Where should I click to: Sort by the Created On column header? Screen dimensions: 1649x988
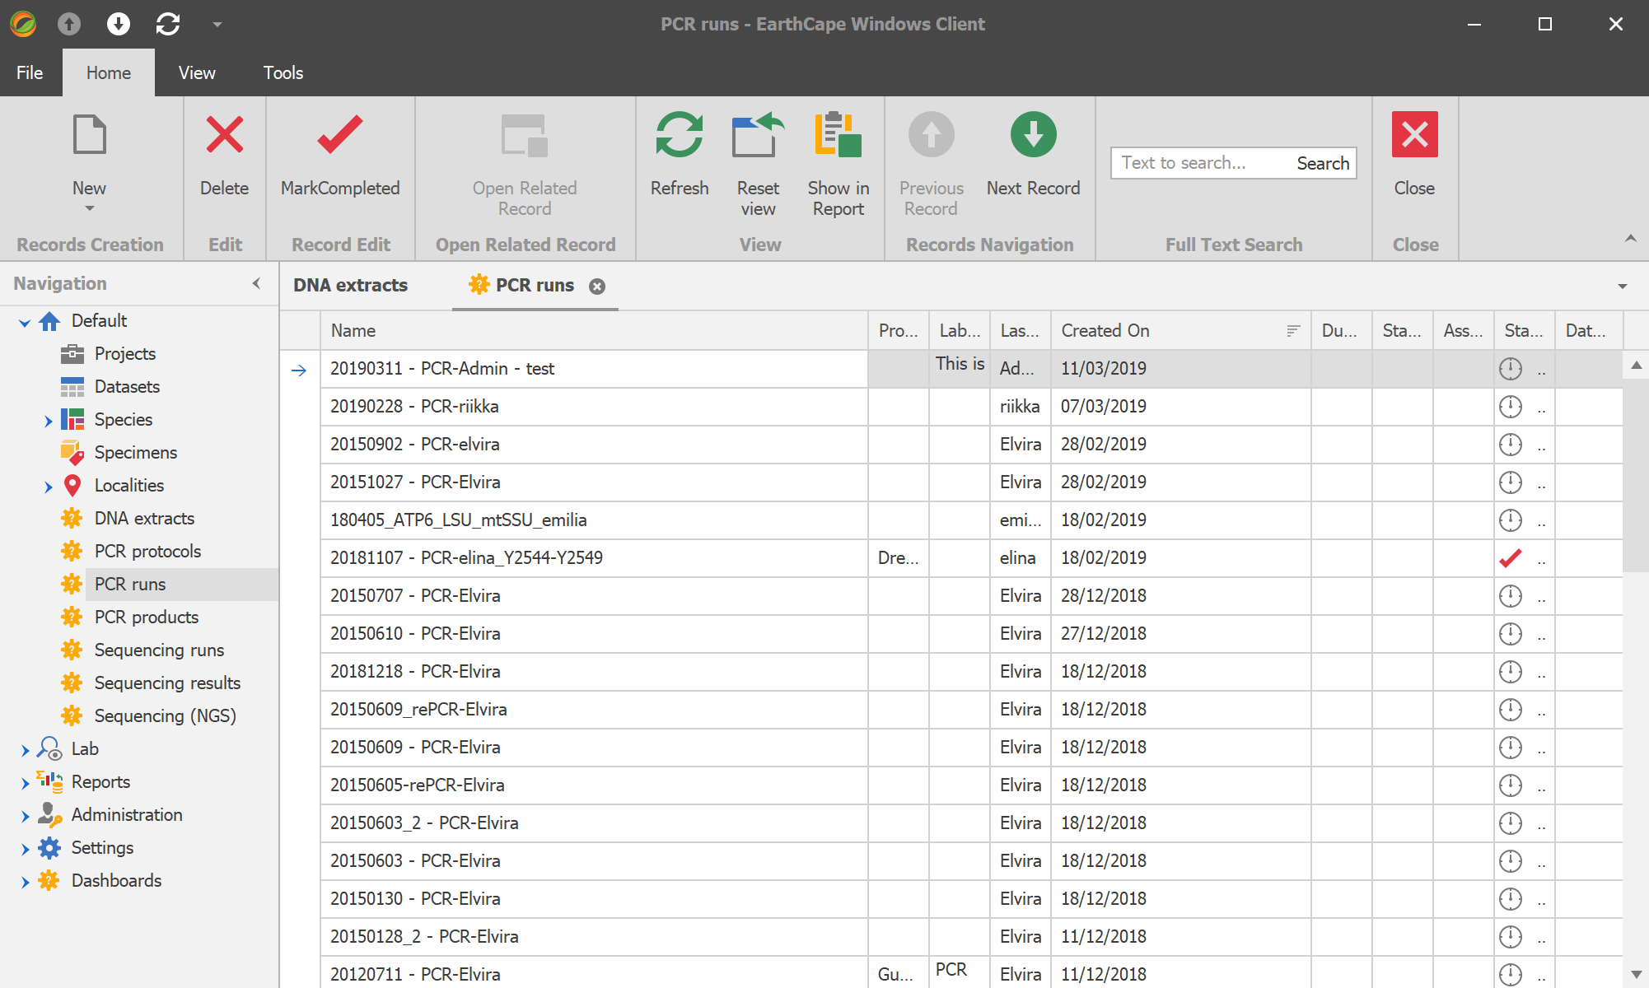pos(1180,330)
